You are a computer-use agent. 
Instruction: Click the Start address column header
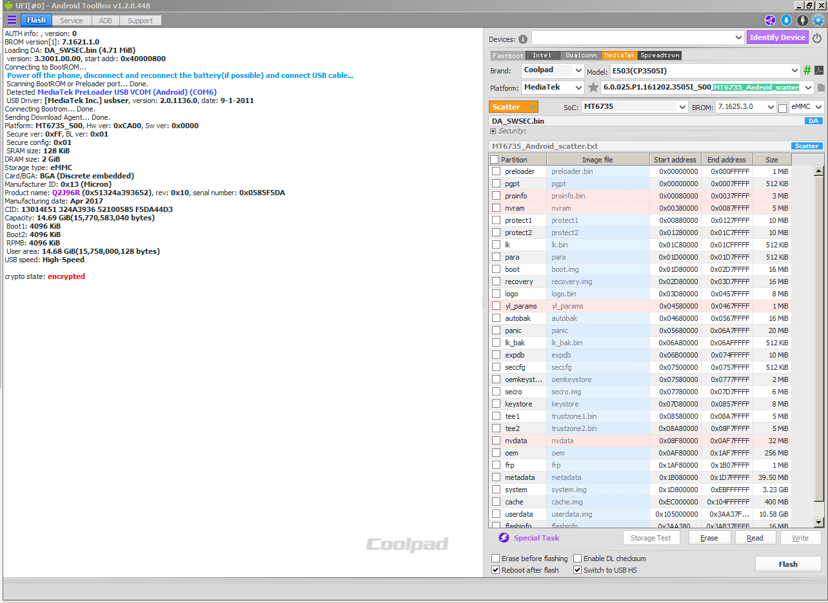pos(675,160)
